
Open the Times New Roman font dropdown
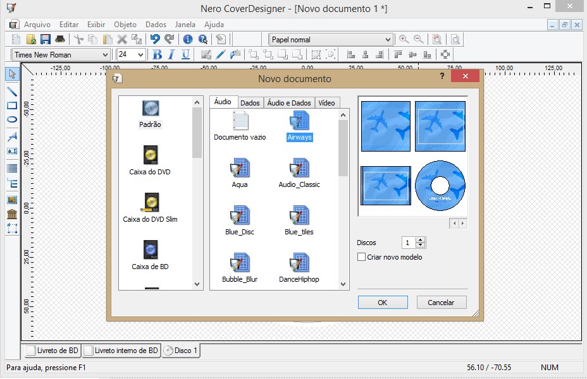[105, 55]
